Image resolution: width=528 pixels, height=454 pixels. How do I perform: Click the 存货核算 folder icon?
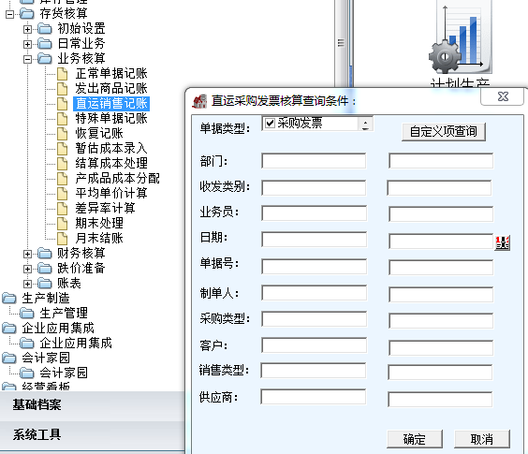coord(27,14)
